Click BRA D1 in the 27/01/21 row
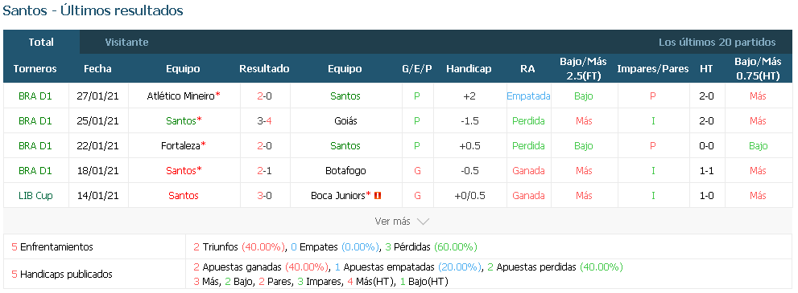 pyautogui.click(x=35, y=96)
